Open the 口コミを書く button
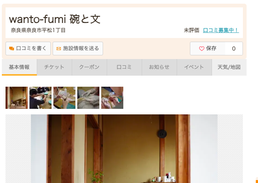 click(x=28, y=48)
